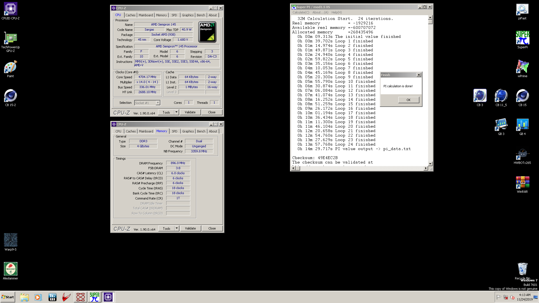Click OK in the Finish dialog
The image size is (539, 303).
pos(408,100)
